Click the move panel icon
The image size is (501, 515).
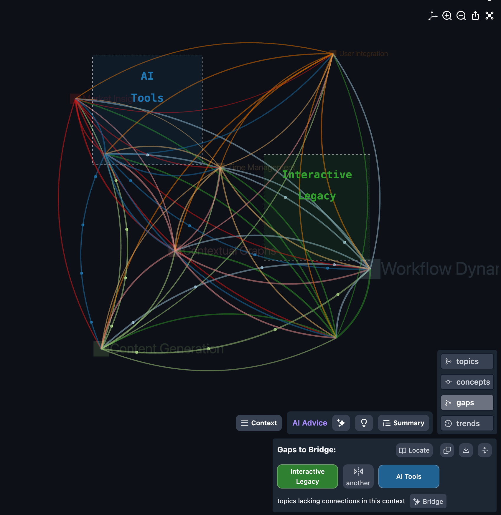pos(485,450)
